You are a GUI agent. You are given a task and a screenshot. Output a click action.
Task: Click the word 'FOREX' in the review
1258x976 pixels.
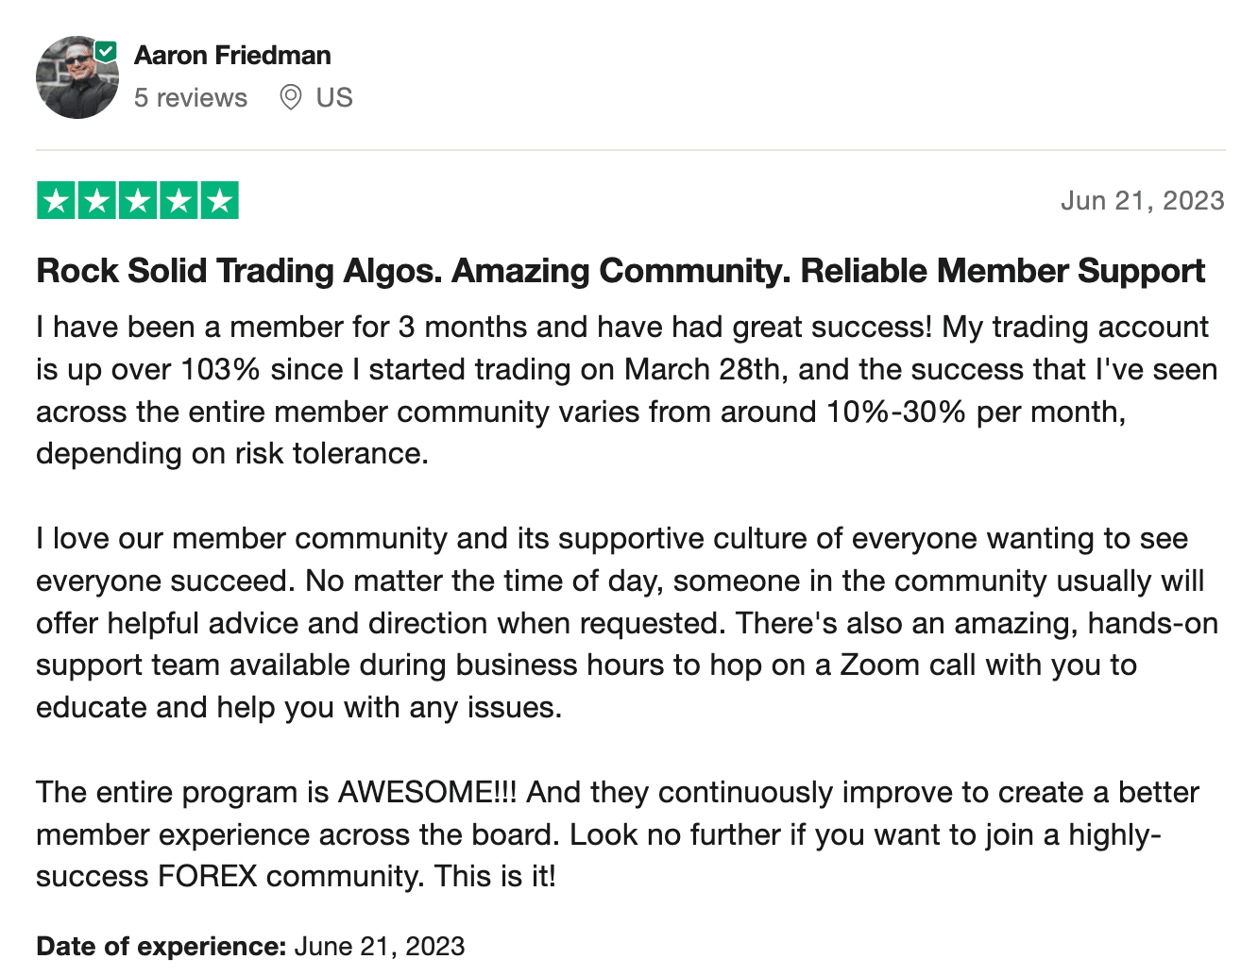tap(208, 876)
